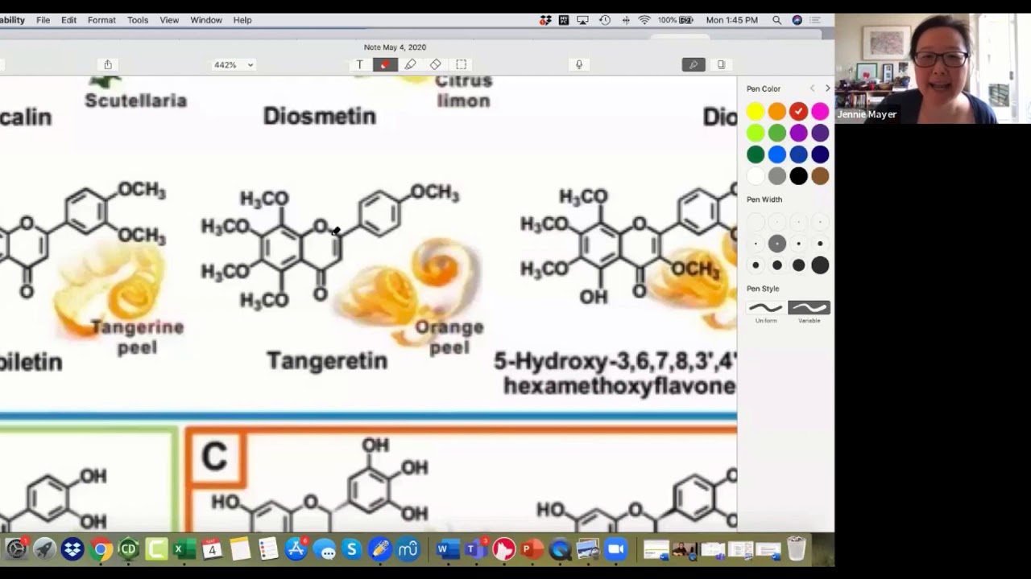
Task: Pick the dashed Selection tool
Action: [x=461, y=64]
